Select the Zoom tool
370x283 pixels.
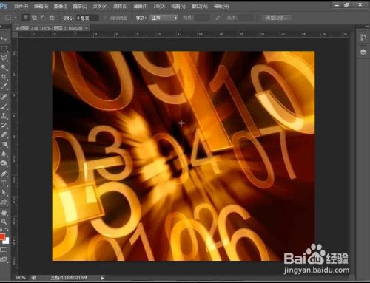coord(4,222)
